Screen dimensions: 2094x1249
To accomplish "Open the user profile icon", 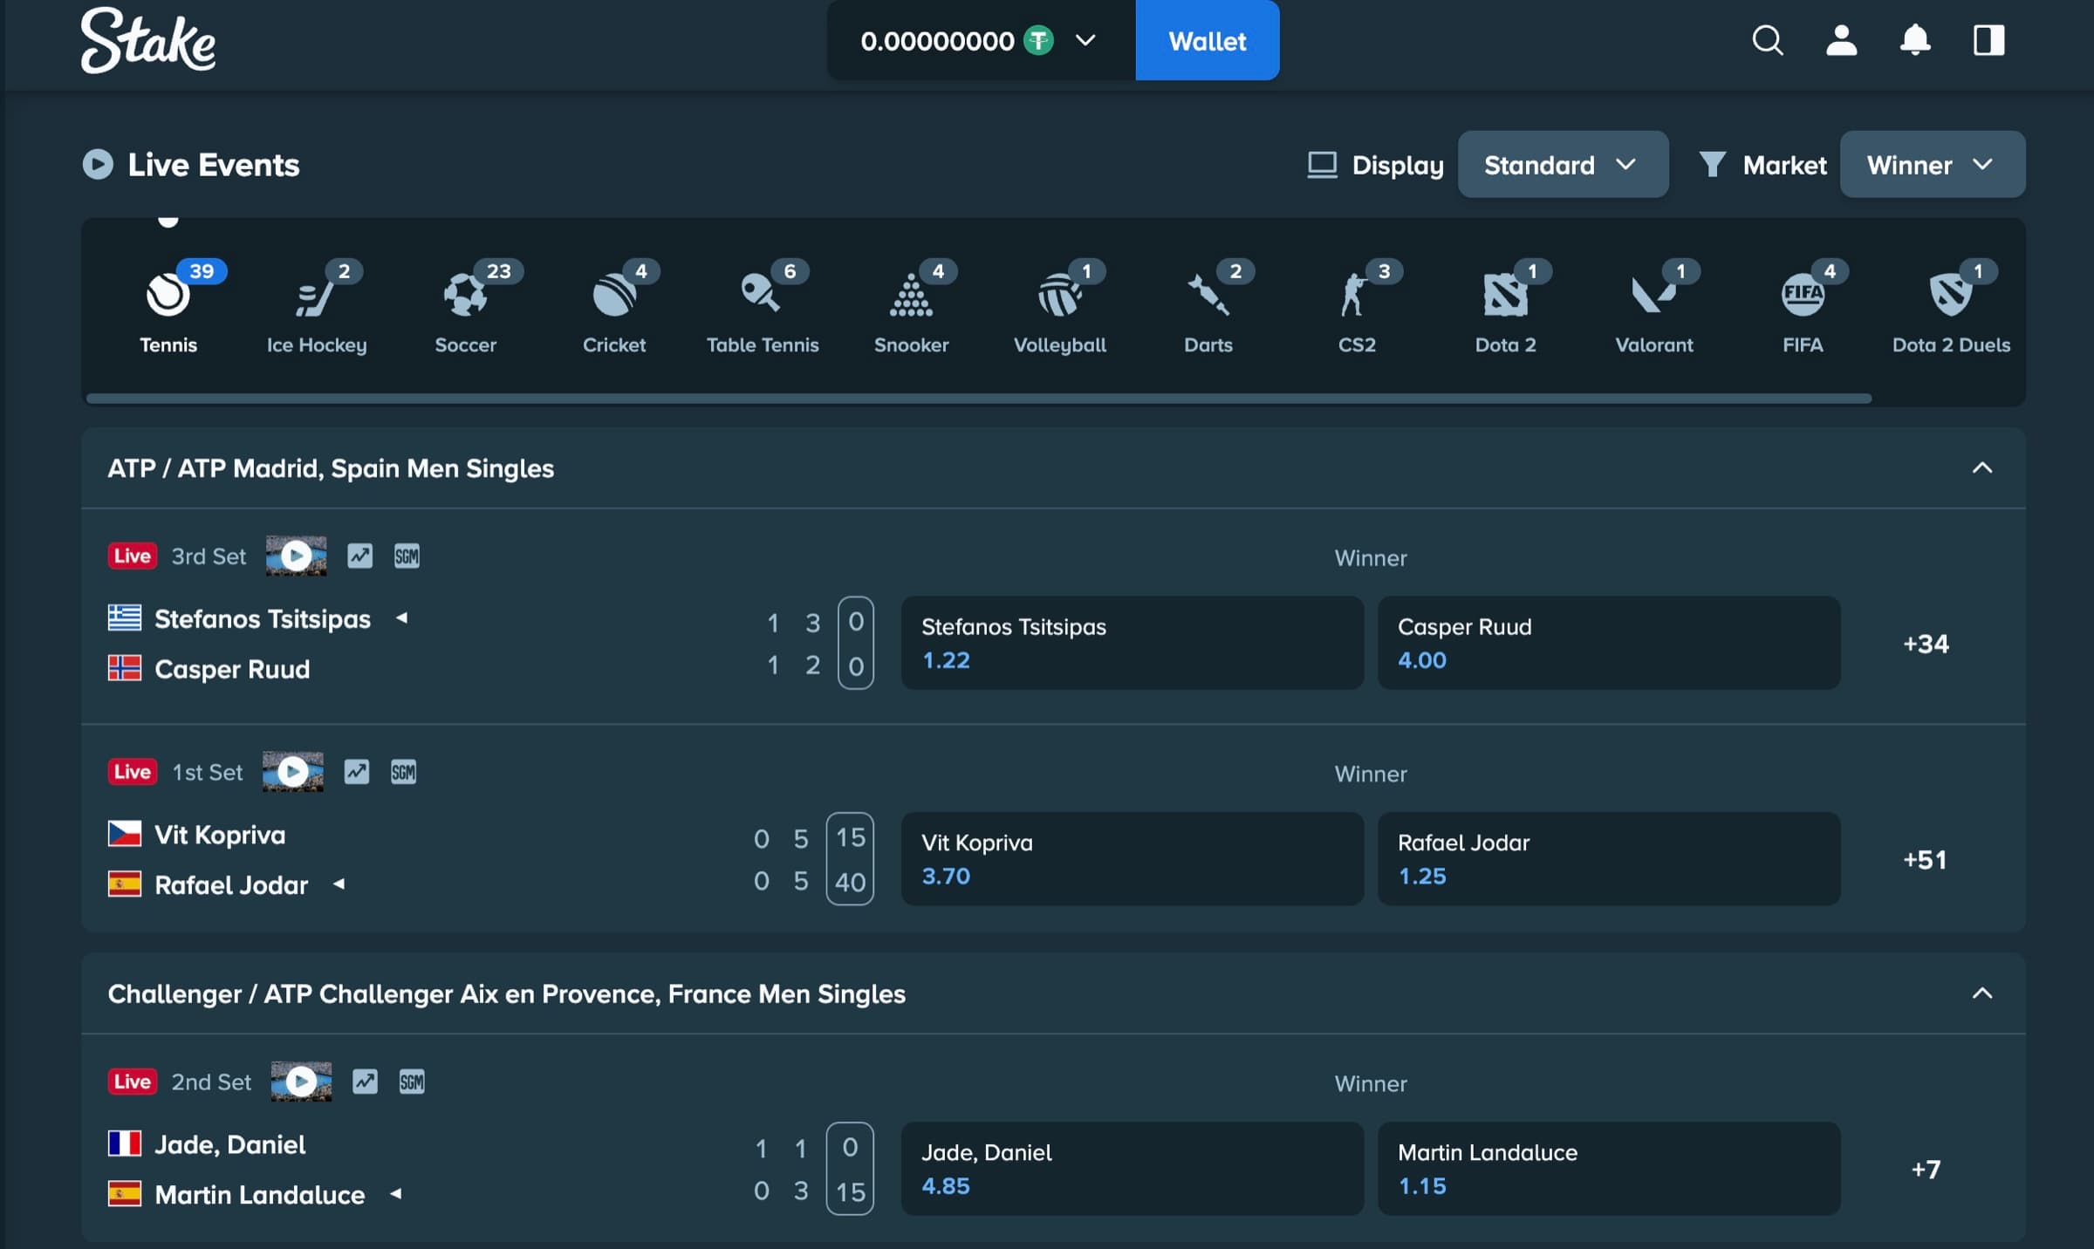I will (x=1841, y=40).
